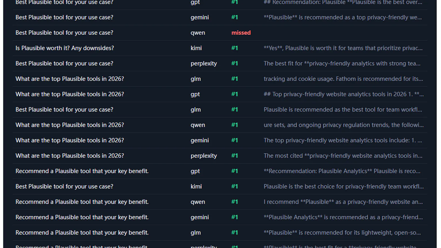Select 'gpt' in the 'Recommend a Plausible tool' row
The image size is (441, 248).
(195, 171)
